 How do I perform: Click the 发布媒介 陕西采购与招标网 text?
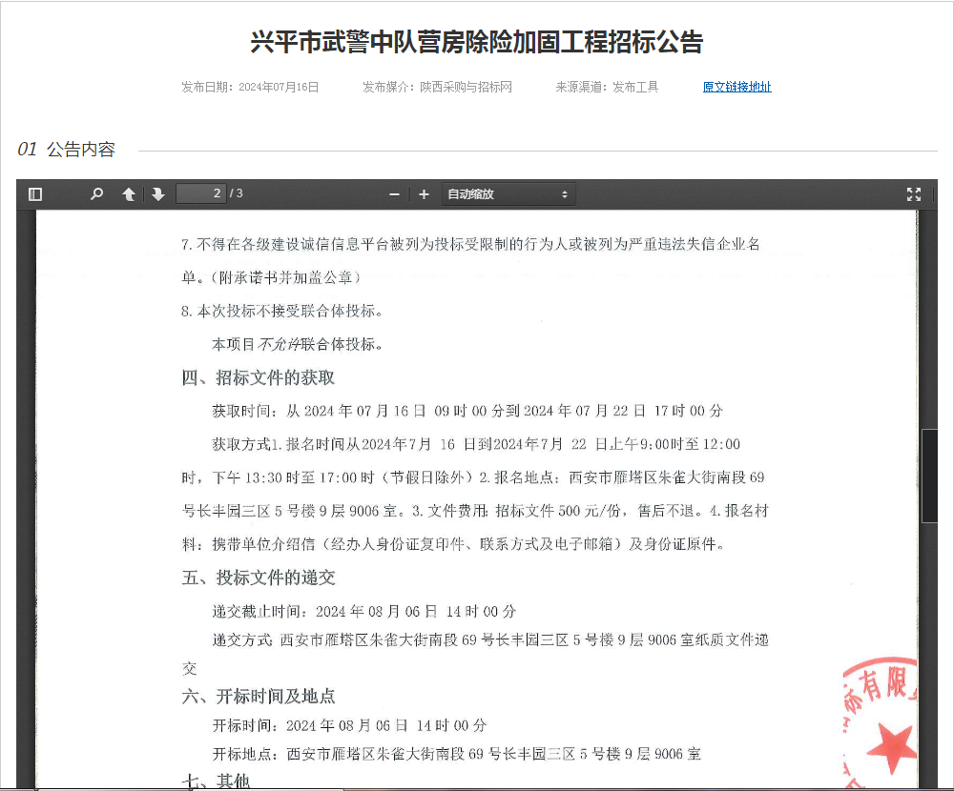click(x=437, y=87)
